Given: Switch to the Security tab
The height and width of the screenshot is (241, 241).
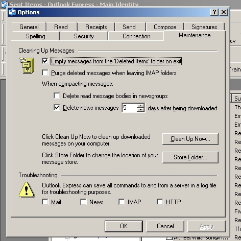Looking at the screenshot, I should [84, 36].
